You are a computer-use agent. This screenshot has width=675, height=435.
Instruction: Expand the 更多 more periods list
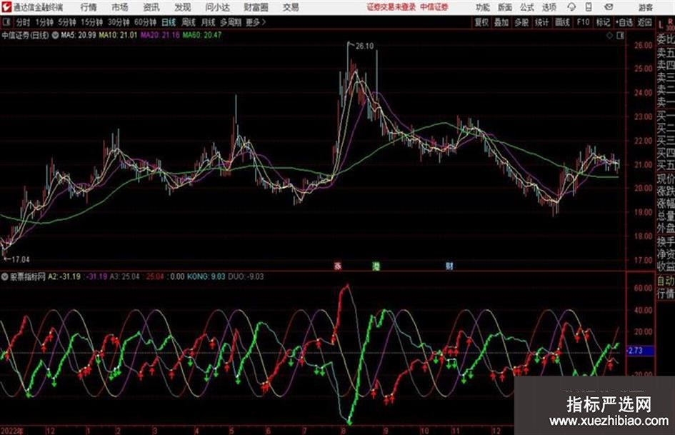pos(256,22)
